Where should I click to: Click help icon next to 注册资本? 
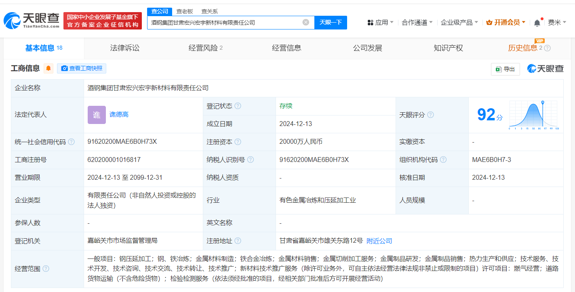[x=238, y=142]
